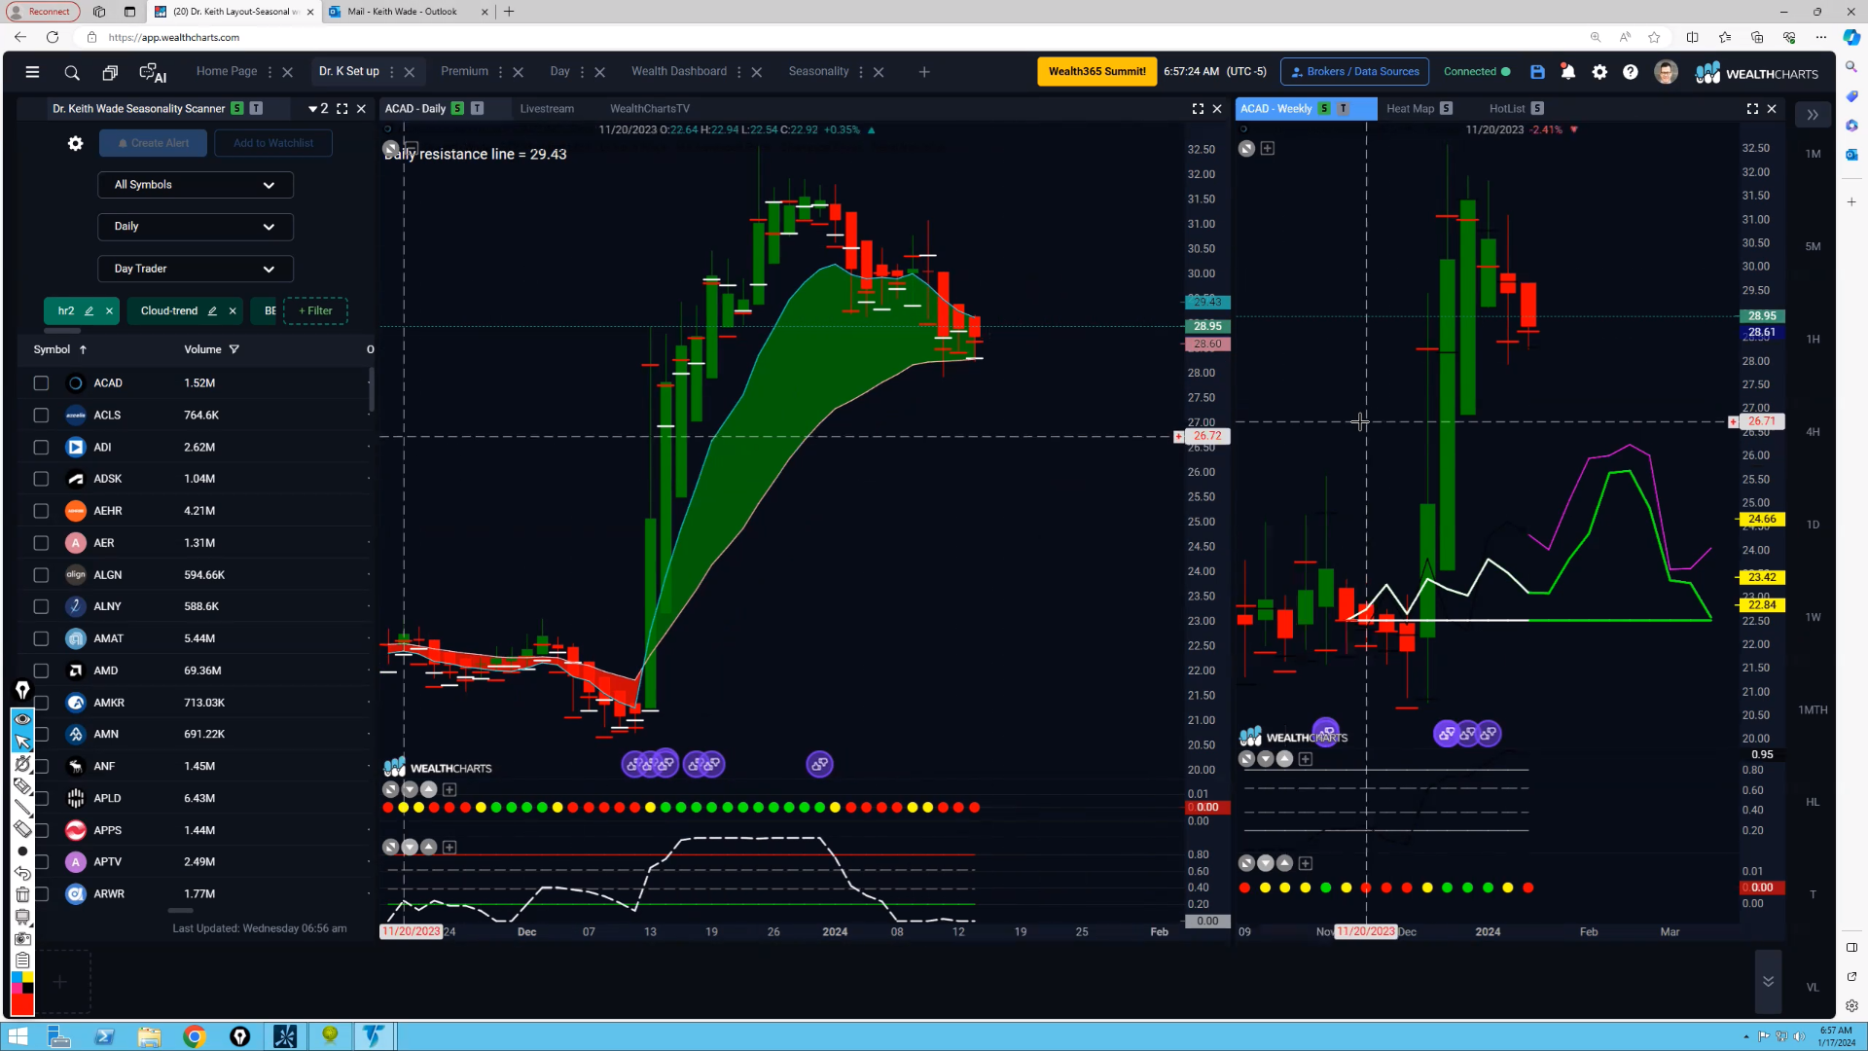
Task: Switch to the Seasonality tab
Action: (x=818, y=71)
